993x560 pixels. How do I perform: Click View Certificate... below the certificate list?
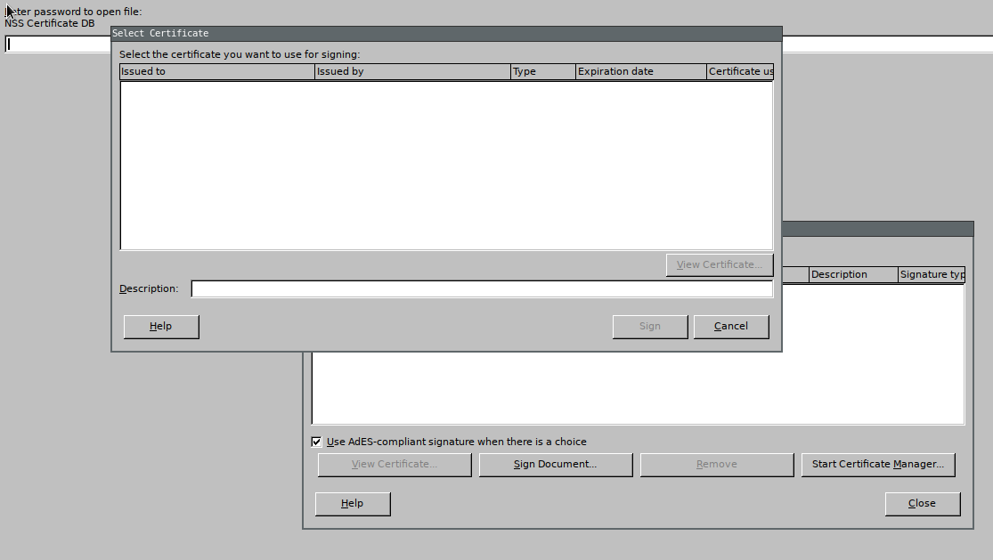pos(719,264)
